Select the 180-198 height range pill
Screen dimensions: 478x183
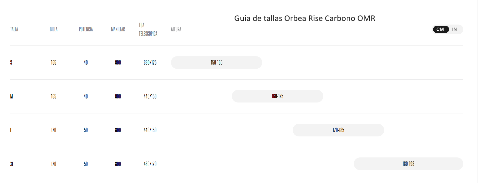coord(408,164)
